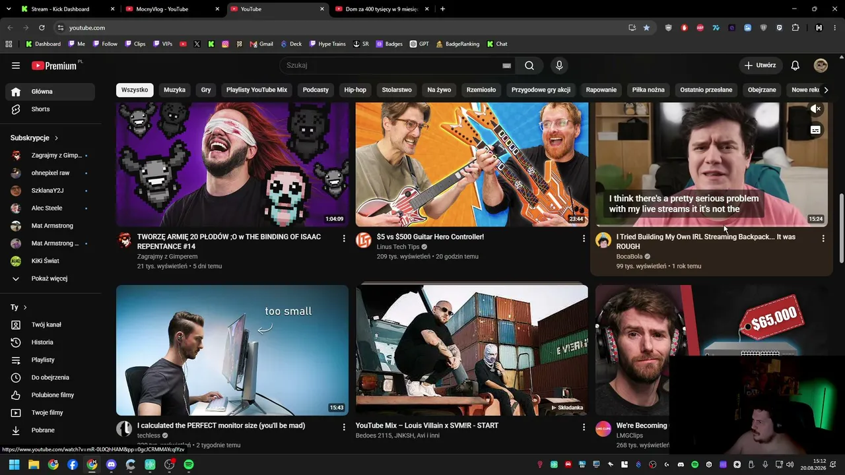This screenshot has width=845, height=475.
Task: Bookmark this page with the star icon
Action: 646,28
